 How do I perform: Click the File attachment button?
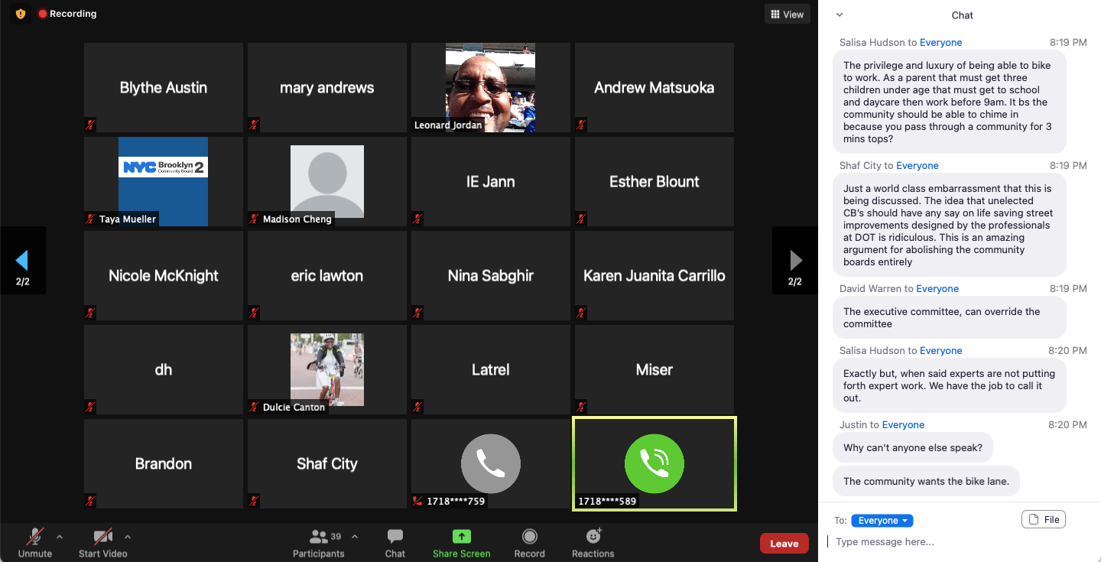[x=1043, y=520]
